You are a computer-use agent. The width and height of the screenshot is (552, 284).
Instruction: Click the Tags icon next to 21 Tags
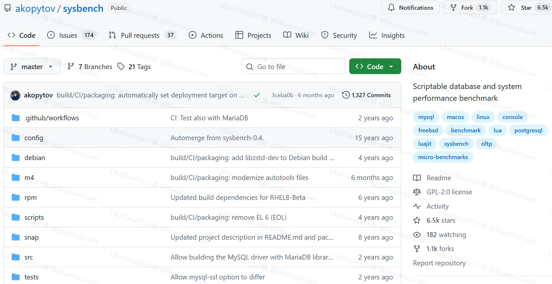121,67
